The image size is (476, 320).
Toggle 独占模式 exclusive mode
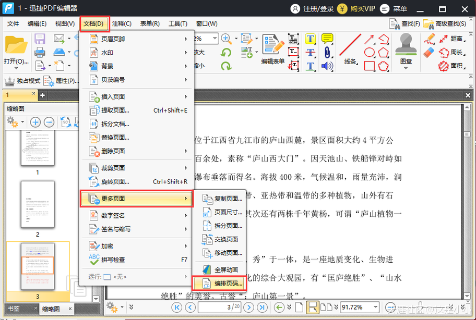22,81
